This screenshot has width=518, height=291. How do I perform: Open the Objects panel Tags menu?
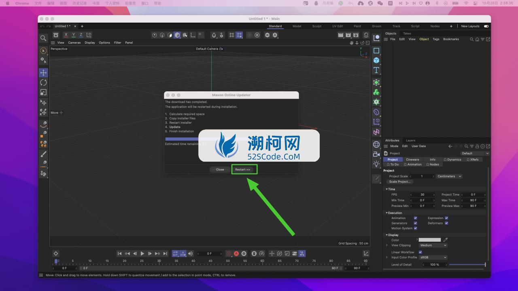(436, 39)
